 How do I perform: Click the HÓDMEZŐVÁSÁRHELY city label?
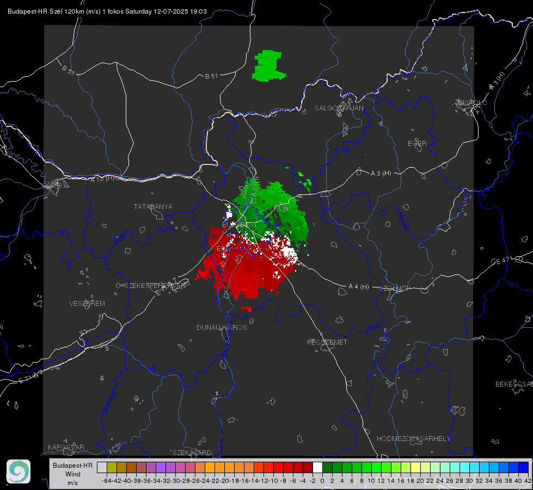click(413, 439)
